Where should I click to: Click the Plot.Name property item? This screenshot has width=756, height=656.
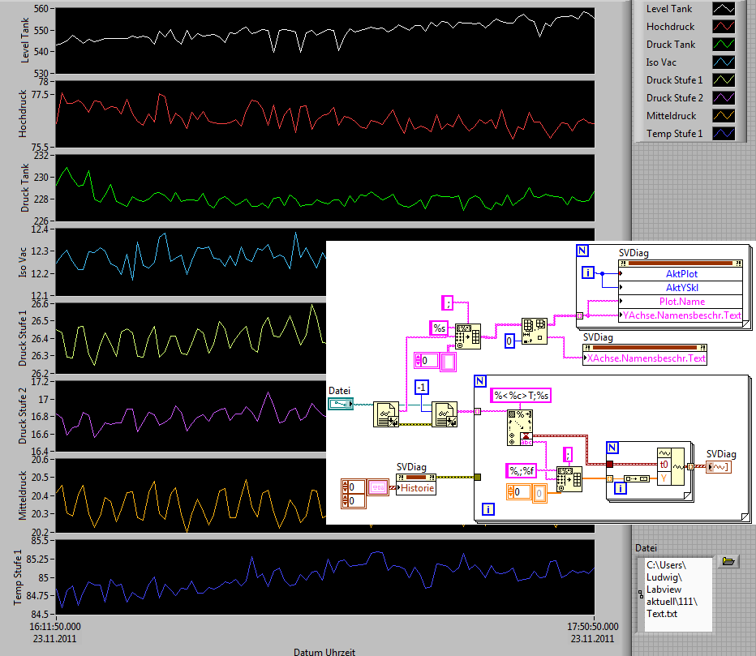click(681, 302)
